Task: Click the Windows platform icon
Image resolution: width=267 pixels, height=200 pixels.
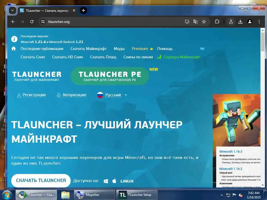Action: (x=106, y=181)
